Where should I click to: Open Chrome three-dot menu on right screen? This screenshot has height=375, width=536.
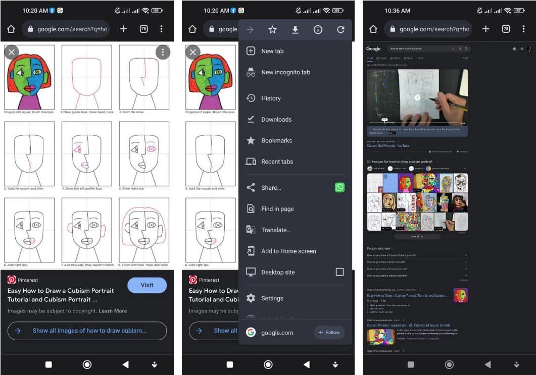(x=523, y=29)
